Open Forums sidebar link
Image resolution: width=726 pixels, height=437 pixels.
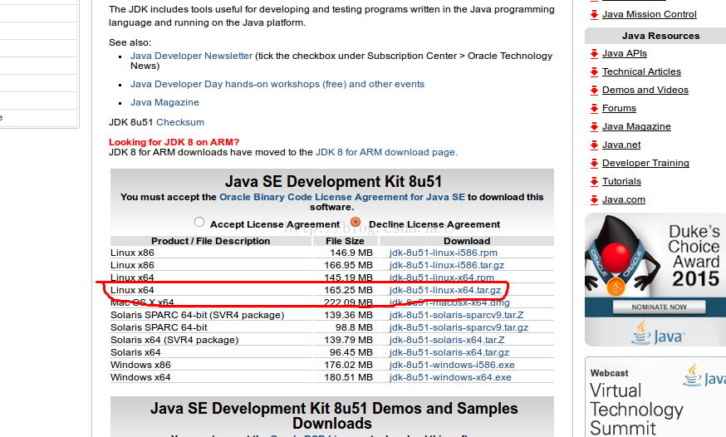point(619,108)
